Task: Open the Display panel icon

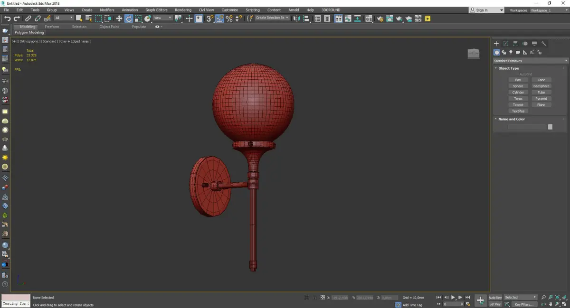Action: pos(534,43)
